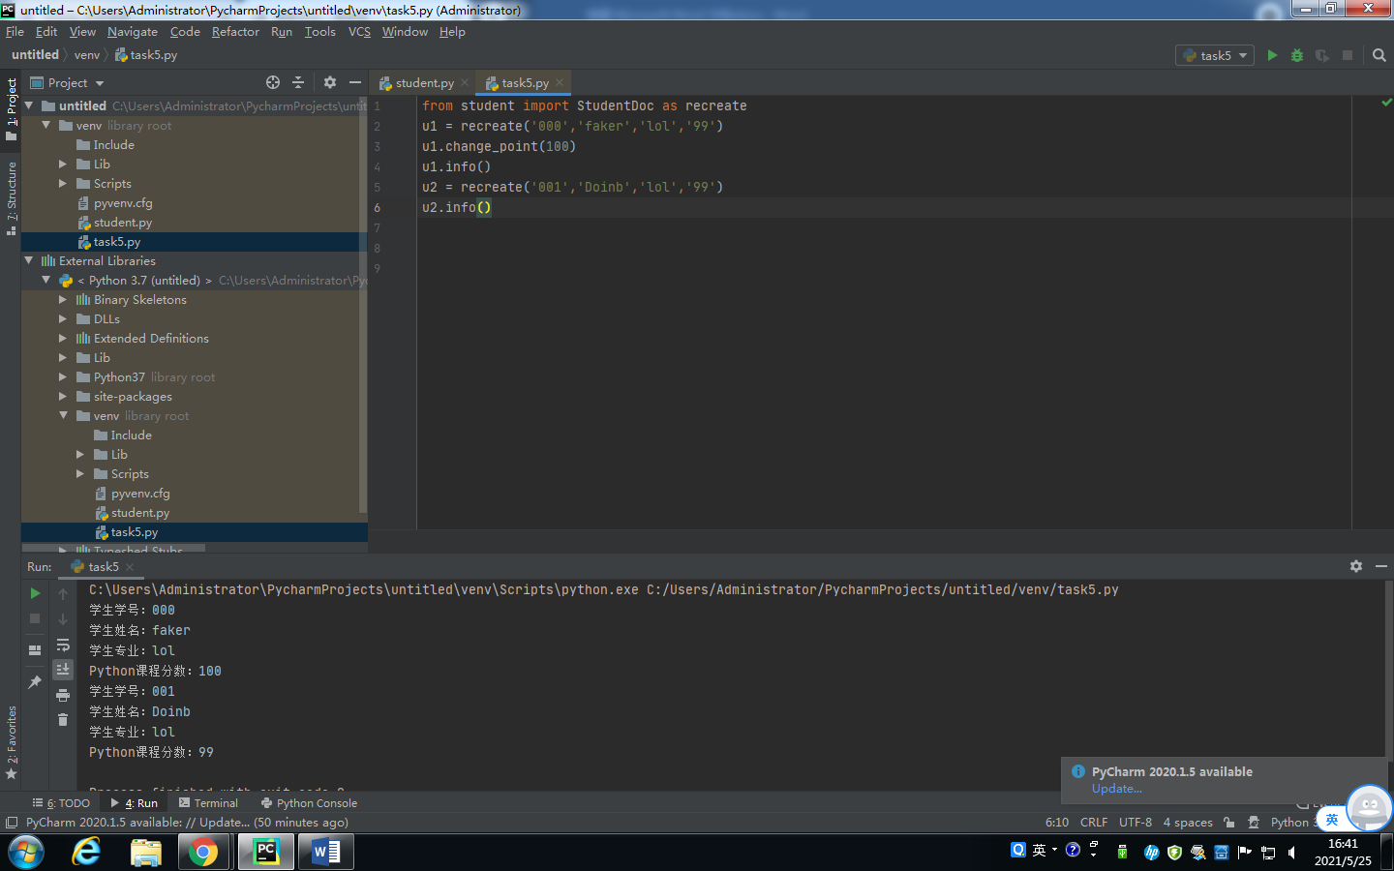Click the tool window quick access icon in the status bar

pos(12,823)
